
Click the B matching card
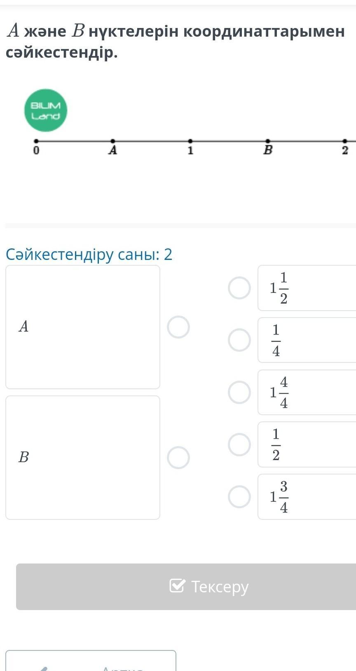(83, 458)
